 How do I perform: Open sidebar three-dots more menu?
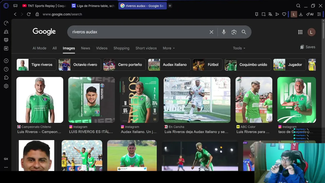pyautogui.click(x=6, y=167)
